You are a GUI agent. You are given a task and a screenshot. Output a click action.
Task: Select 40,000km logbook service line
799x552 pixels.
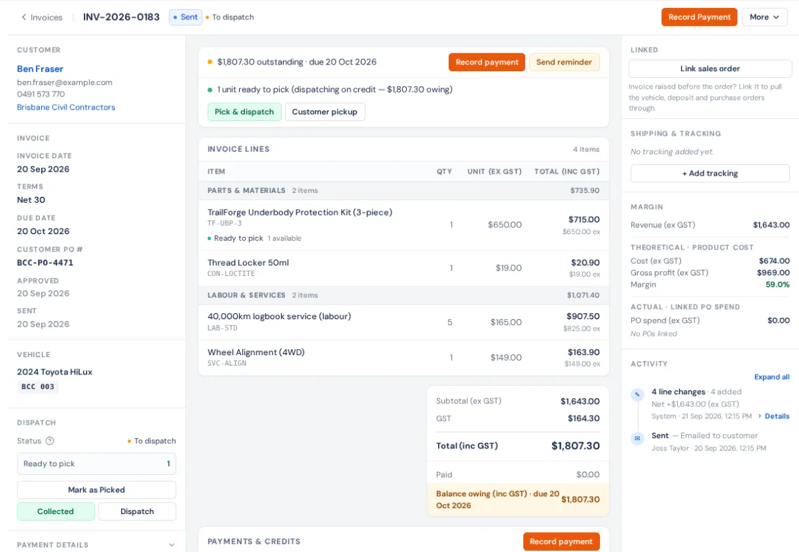click(x=403, y=322)
